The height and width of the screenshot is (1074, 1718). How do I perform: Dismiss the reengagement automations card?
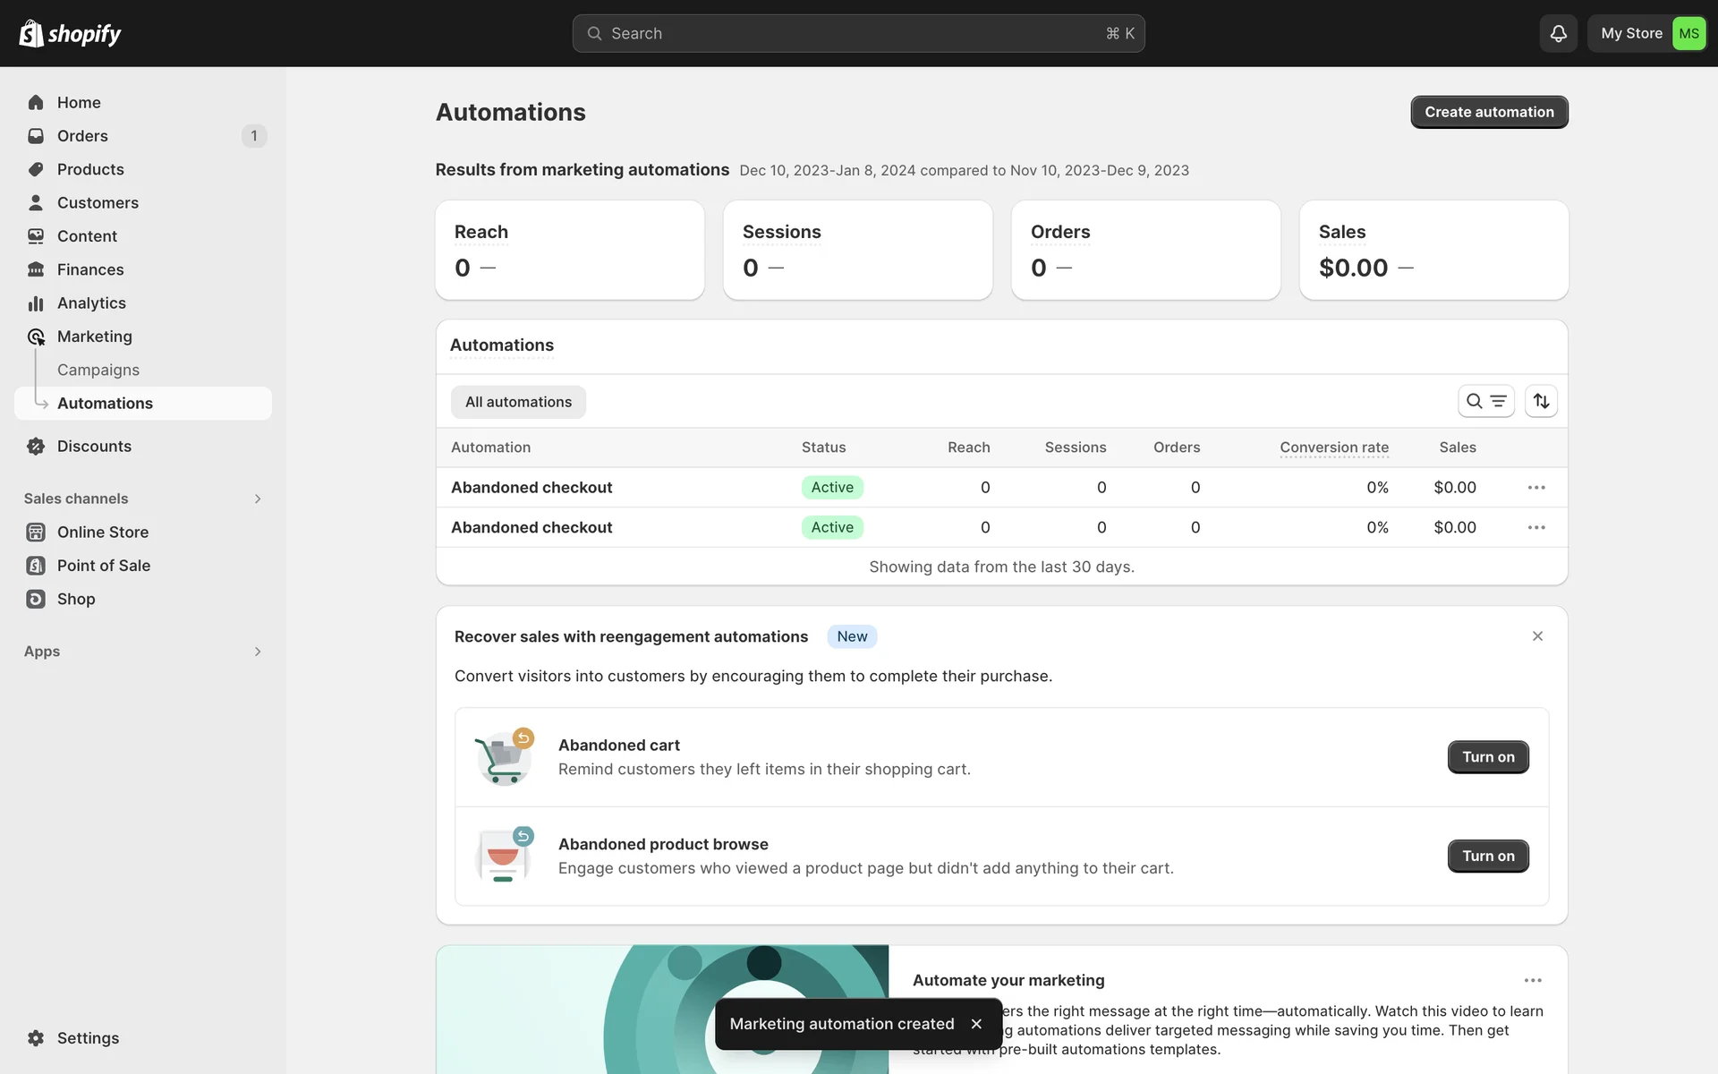(x=1537, y=636)
